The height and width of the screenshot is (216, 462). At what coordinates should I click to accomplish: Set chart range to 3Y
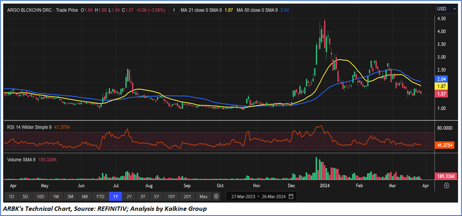pyautogui.click(x=143, y=197)
